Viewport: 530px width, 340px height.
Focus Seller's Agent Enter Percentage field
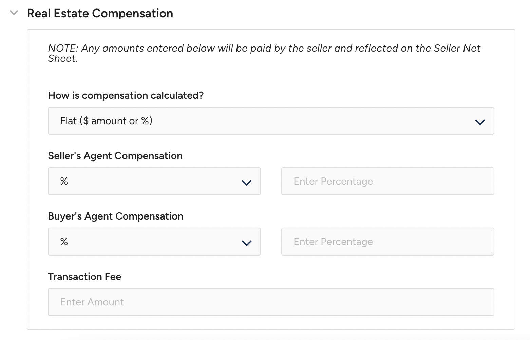click(387, 181)
